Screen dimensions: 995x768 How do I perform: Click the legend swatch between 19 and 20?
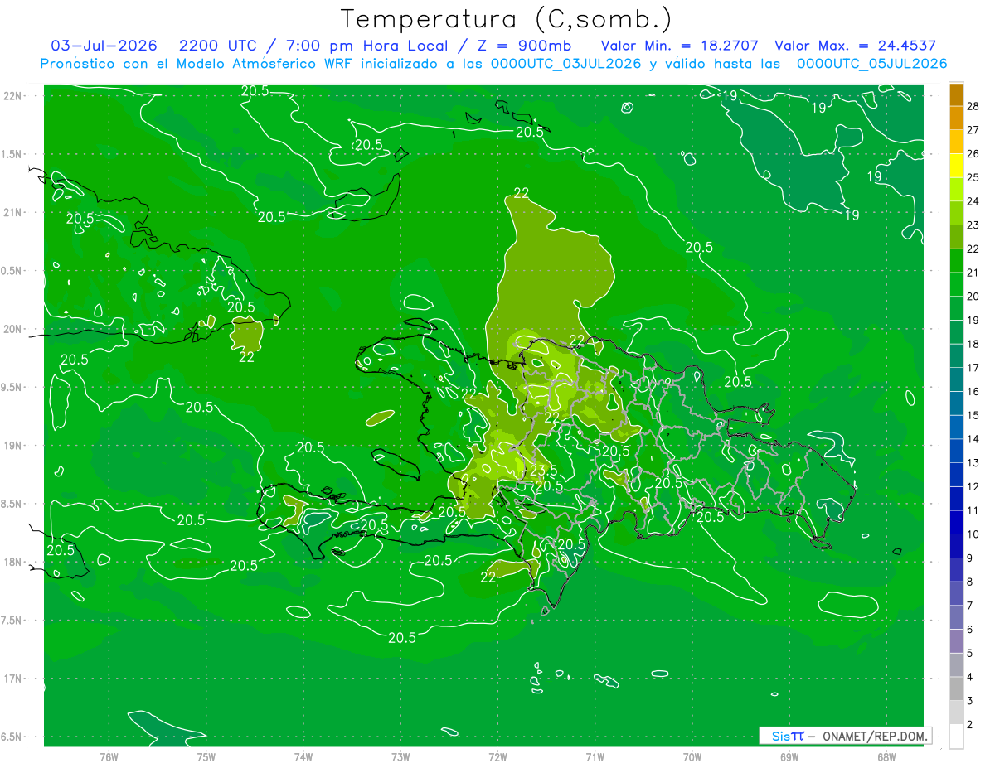point(956,308)
